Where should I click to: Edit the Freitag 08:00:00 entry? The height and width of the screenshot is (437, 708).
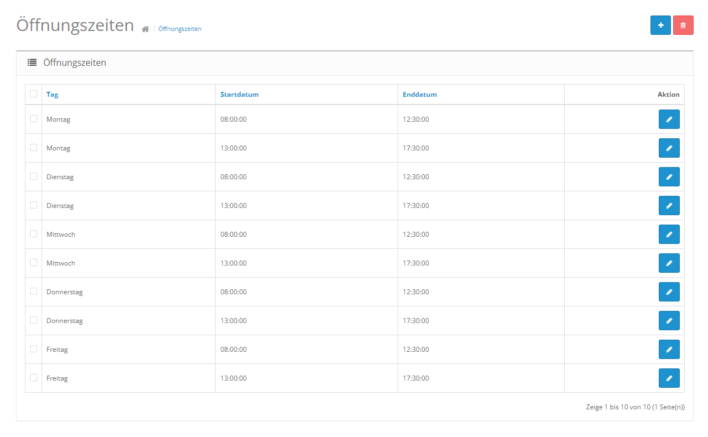click(x=669, y=350)
